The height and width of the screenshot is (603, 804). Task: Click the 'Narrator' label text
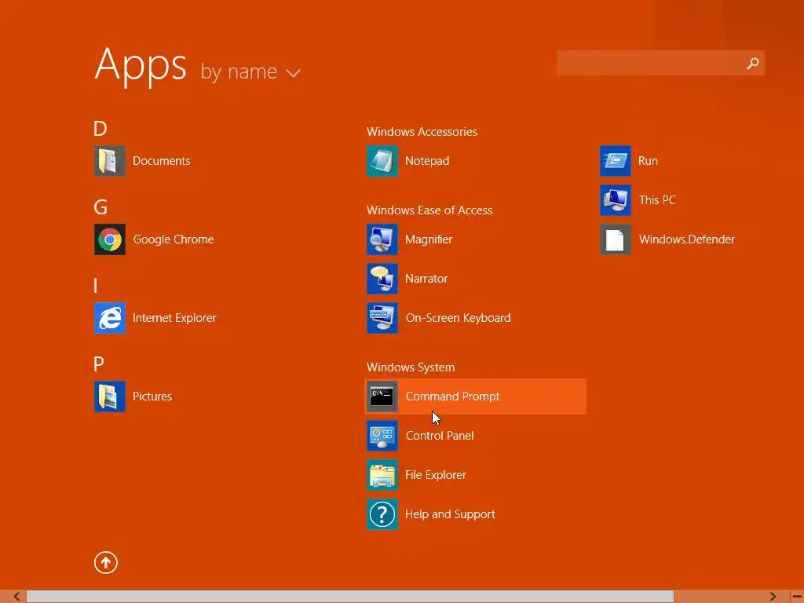click(x=426, y=279)
